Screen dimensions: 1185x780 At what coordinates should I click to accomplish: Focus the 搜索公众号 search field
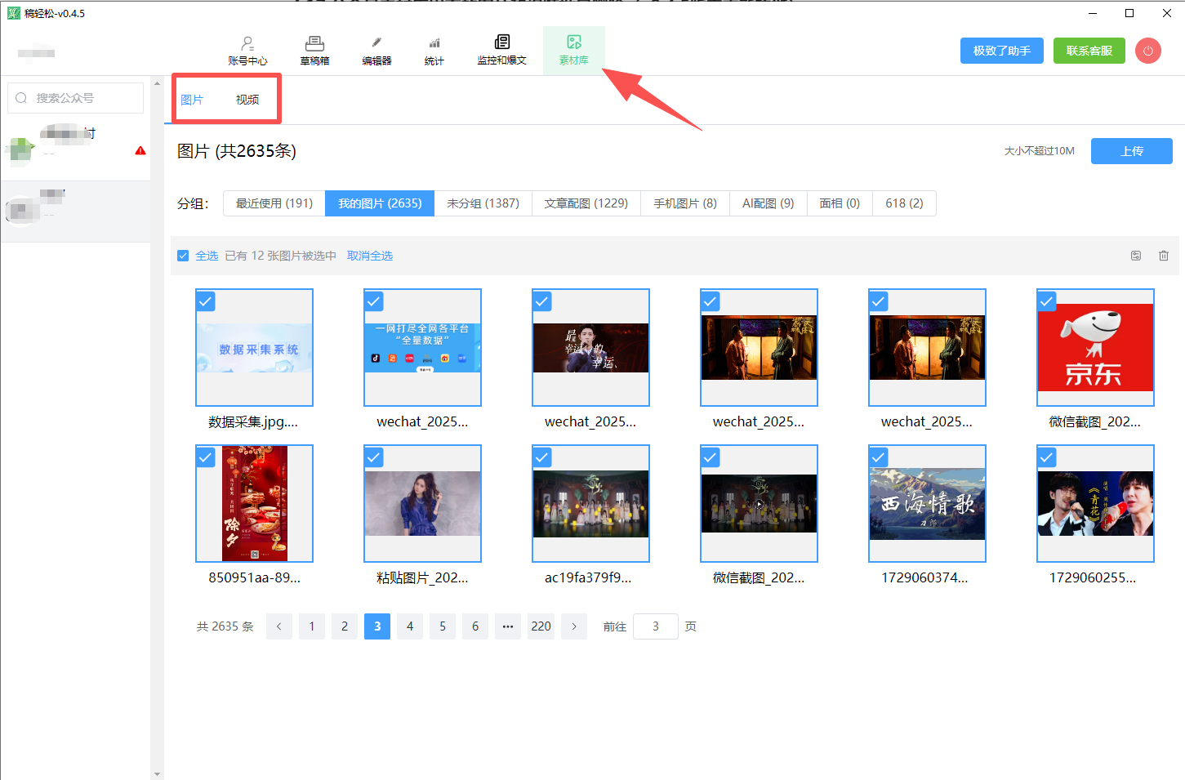(76, 98)
